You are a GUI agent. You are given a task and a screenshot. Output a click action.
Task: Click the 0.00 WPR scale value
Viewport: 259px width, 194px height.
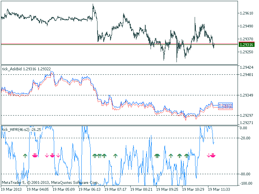click(x=243, y=128)
